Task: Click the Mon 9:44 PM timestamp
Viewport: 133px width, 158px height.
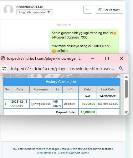Action: point(64,25)
